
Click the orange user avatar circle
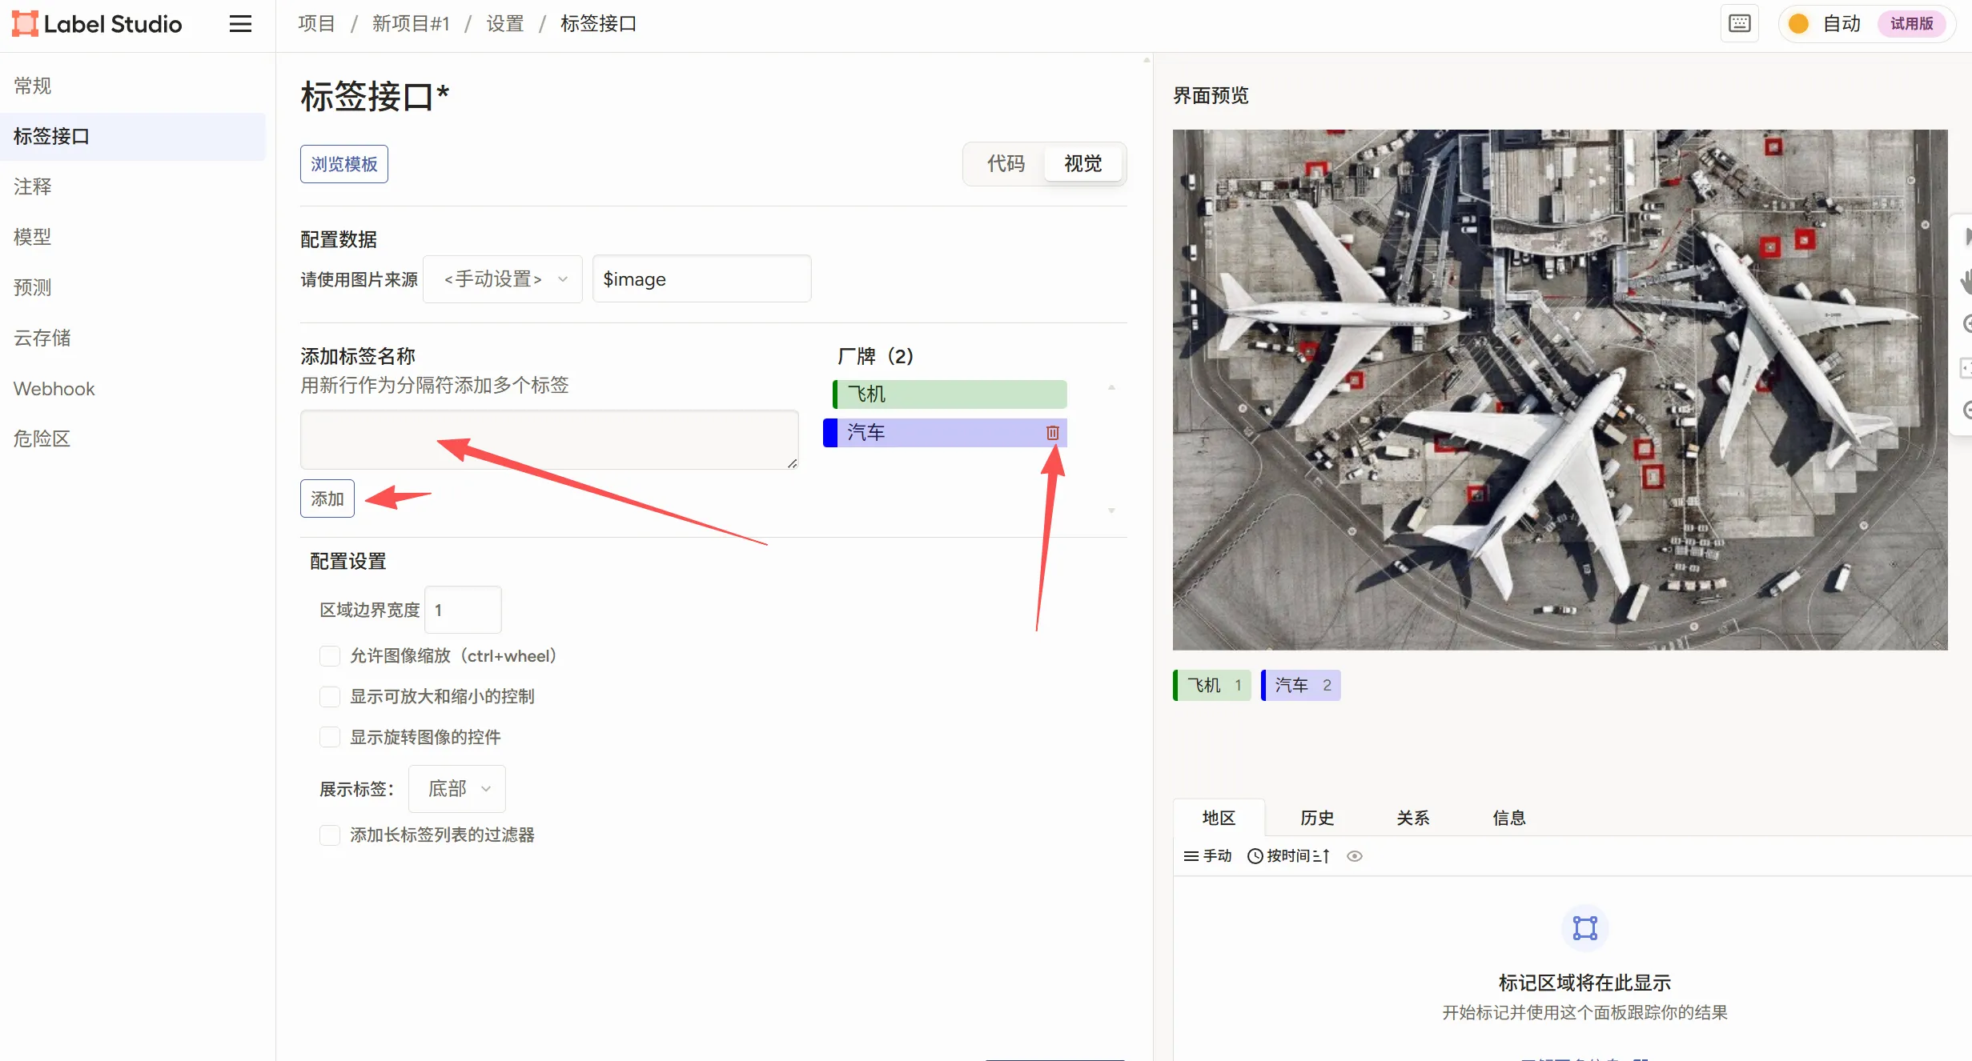click(x=1798, y=23)
